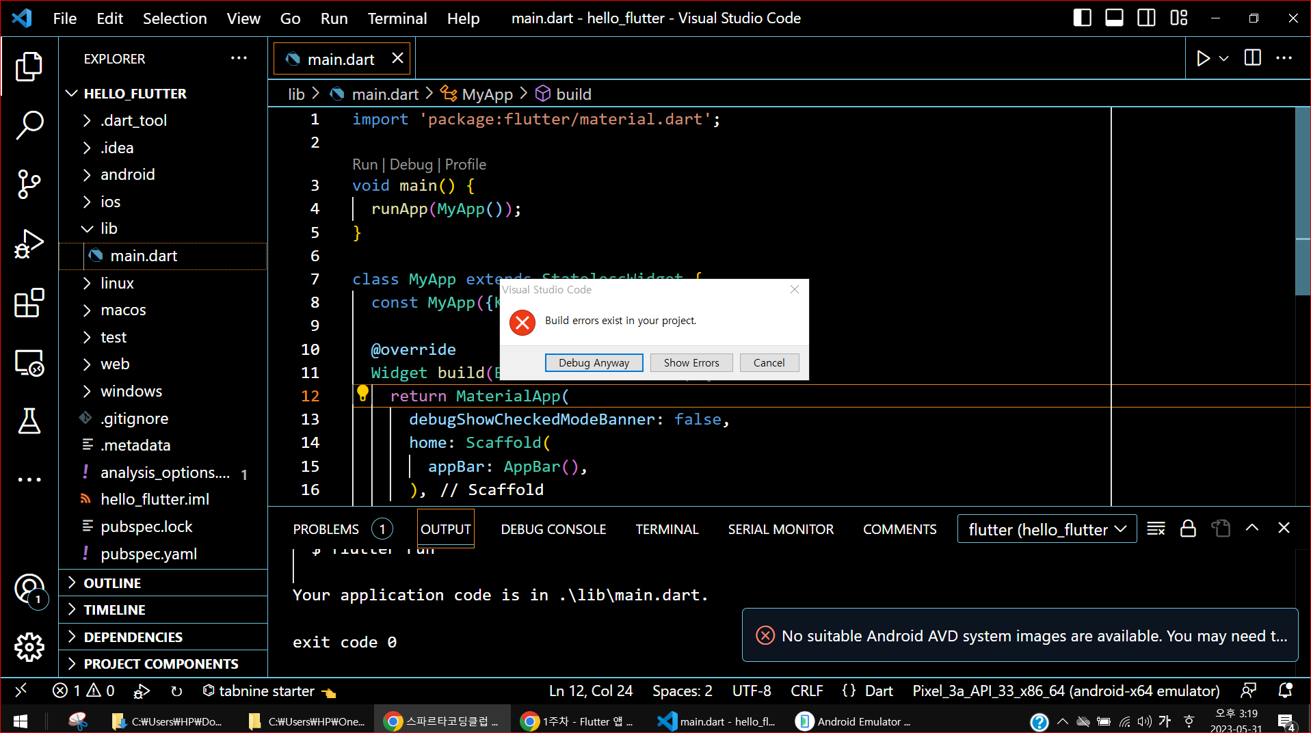
Task: Open editor More Actions menu
Action: coord(1284,58)
